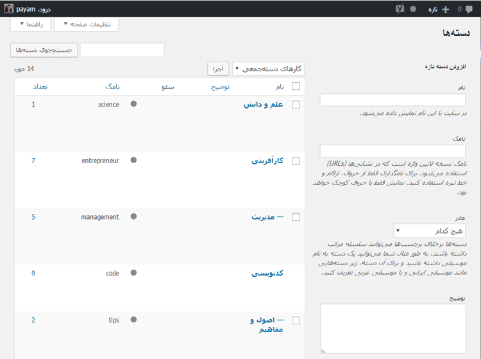Open the کدنویسی category link
Screen dimensions: 481x359
tap(267, 273)
